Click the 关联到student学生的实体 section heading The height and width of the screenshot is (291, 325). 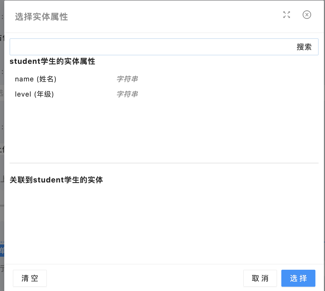(x=56, y=180)
